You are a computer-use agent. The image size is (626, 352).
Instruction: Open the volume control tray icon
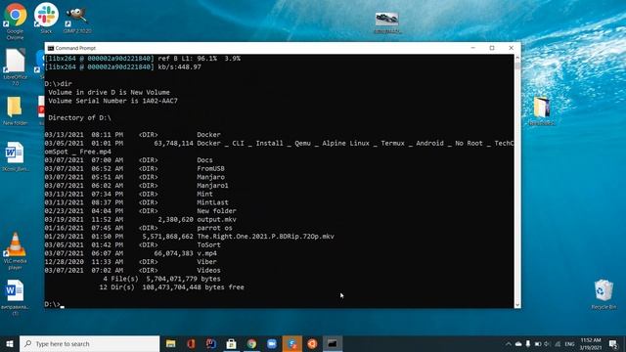pos(548,344)
